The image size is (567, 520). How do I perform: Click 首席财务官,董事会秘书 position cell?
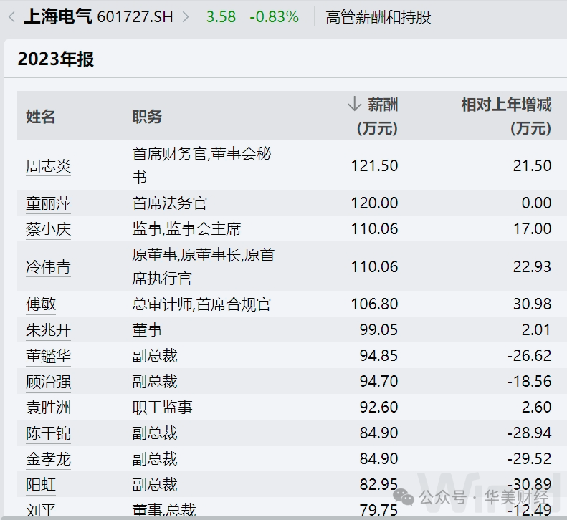coord(201,165)
